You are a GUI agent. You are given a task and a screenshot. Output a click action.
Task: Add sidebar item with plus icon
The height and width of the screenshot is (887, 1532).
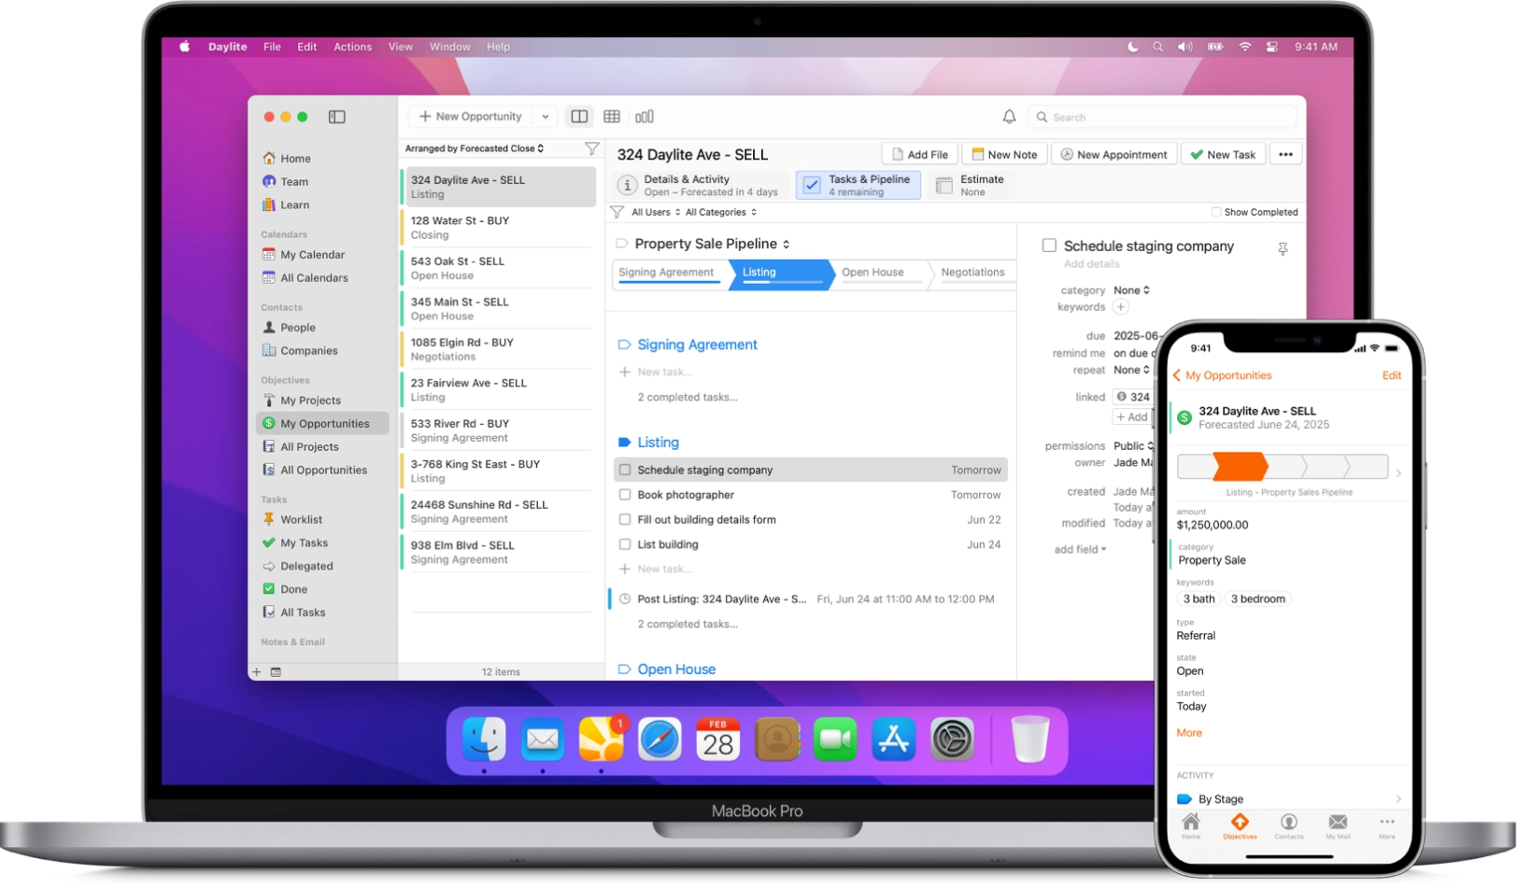pyautogui.click(x=257, y=671)
